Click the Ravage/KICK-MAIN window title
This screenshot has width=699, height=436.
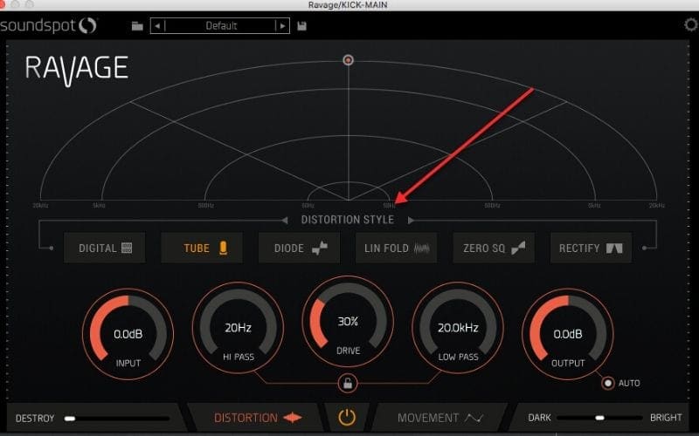tap(348, 5)
